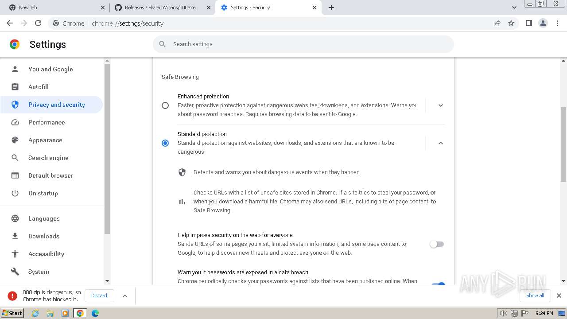567x319 pixels.
Task: Launch Internet Explorer from taskbar
Action: 35,313
